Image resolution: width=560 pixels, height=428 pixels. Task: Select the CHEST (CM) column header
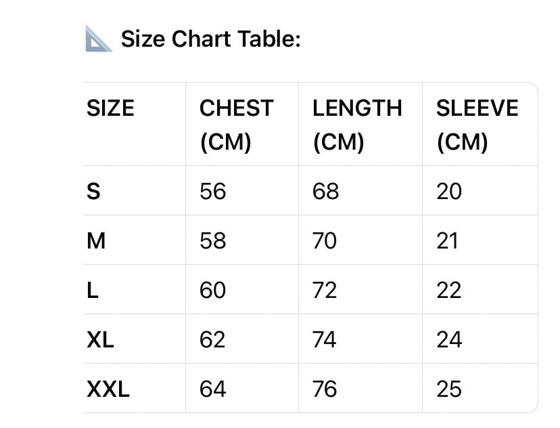pyautogui.click(x=236, y=125)
